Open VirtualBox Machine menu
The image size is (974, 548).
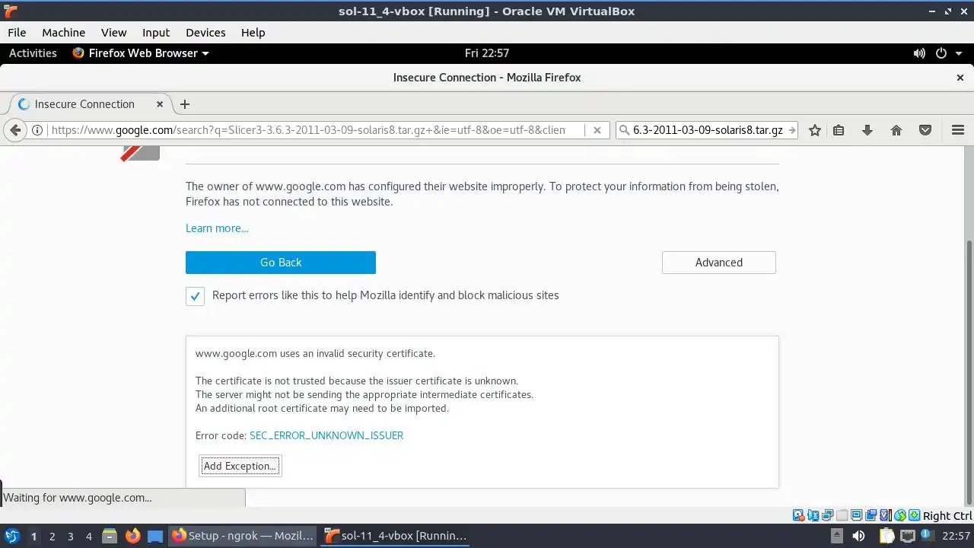(x=63, y=33)
